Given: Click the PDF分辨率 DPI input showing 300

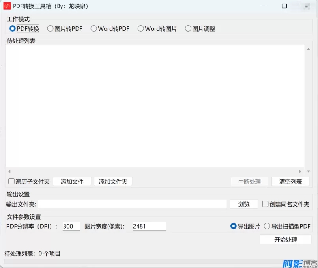Looking at the screenshot, I should pos(70,226).
